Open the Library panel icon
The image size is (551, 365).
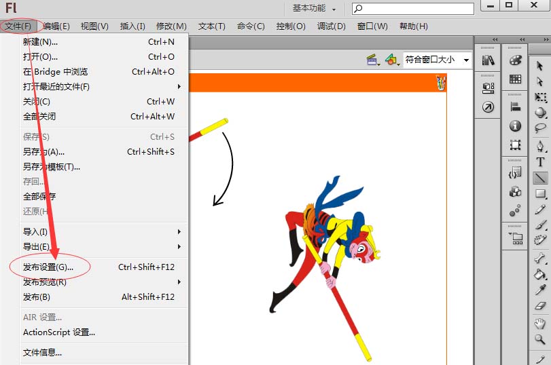[x=488, y=60]
